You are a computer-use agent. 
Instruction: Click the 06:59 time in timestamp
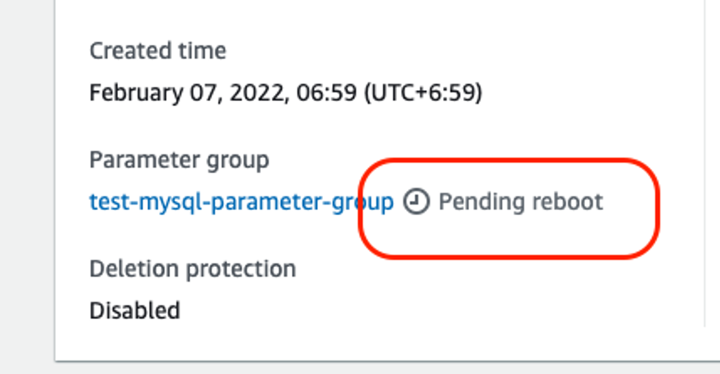pyautogui.click(x=326, y=93)
